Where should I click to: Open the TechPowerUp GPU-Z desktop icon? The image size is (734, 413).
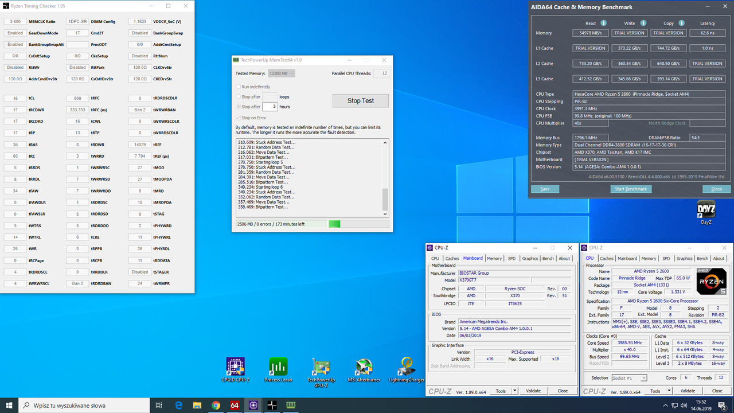pyautogui.click(x=321, y=367)
